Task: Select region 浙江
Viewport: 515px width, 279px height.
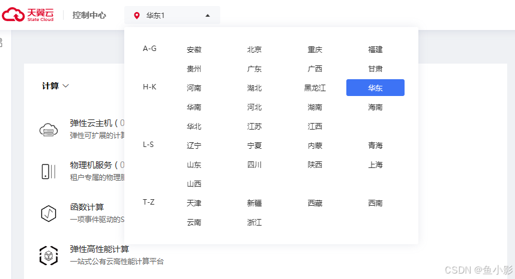Action: [254, 222]
